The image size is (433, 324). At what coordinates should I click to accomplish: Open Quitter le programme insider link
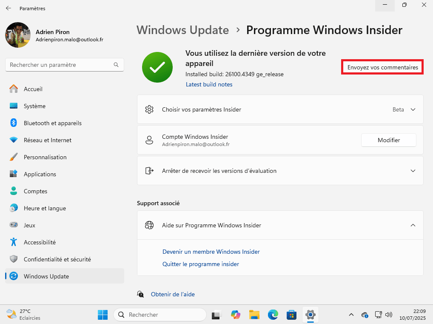click(200, 264)
